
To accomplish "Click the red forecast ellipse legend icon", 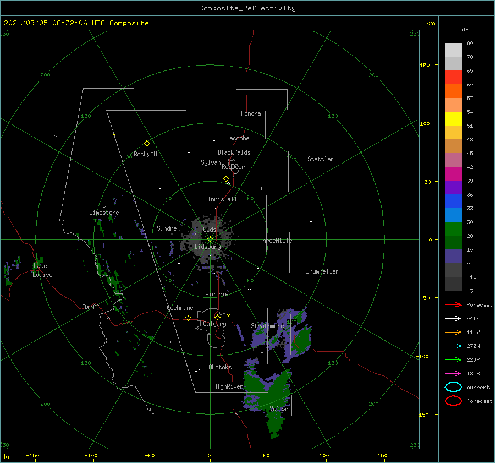I will [x=453, y=401].
